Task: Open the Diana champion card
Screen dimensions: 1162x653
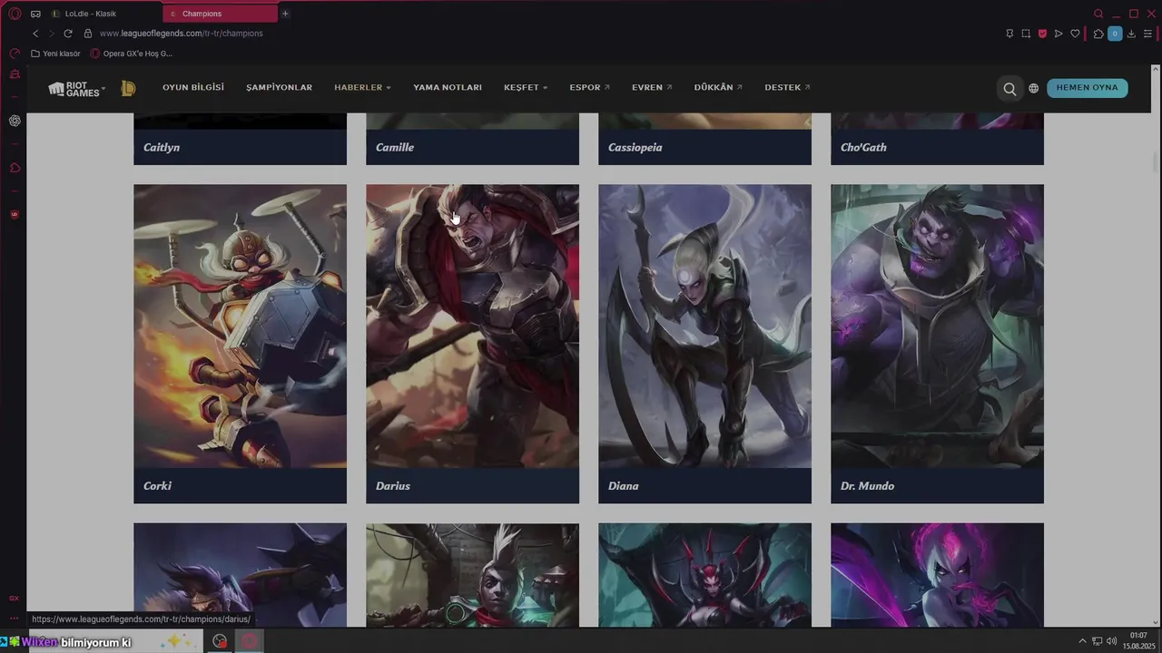Action: 704,344
